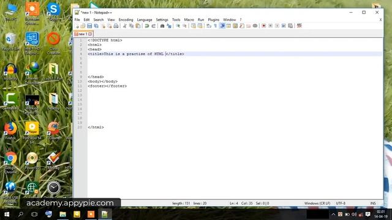Click the Run macro multiple times icon

(284, 26)
